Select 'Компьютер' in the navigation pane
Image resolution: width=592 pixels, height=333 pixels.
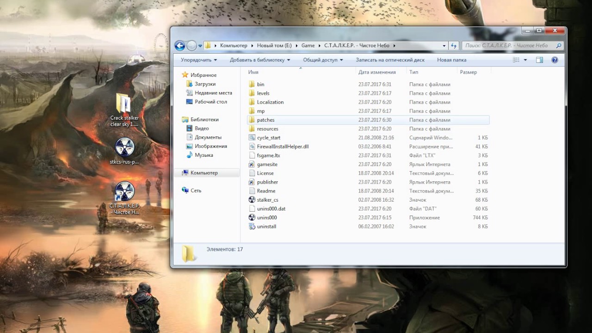pos(204,173)
